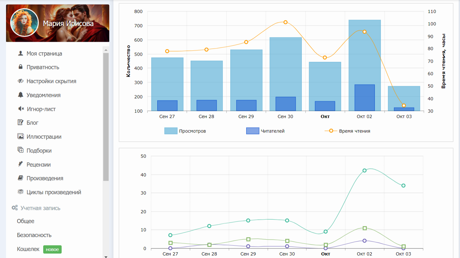Open the Циклы произведений menu item
The height and width of the screenshot is (258, 460).
click(54, 192)
